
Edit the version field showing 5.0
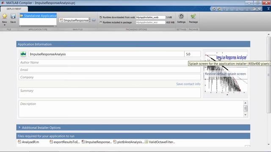[193, 54]
